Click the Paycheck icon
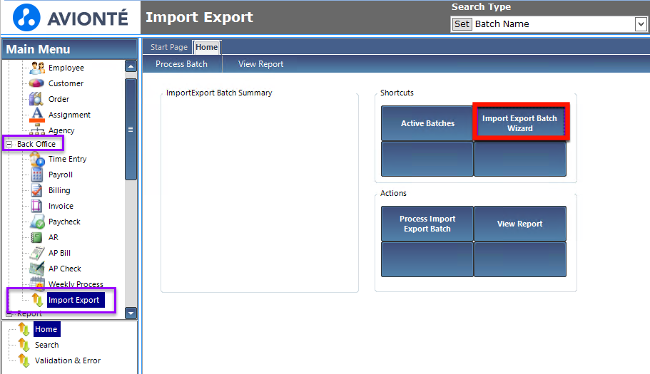The width and height of the screenshot is (650, 374). coord(37,222)
